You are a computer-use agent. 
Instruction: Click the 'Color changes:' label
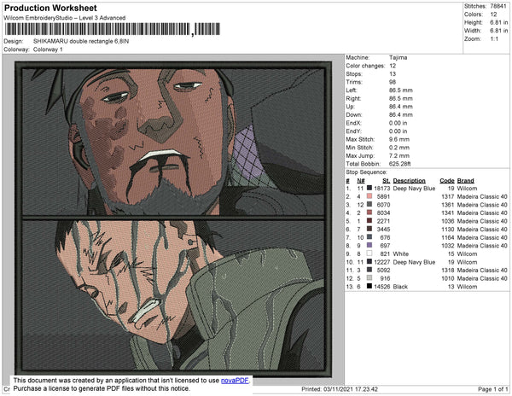[x=365, y=66]
